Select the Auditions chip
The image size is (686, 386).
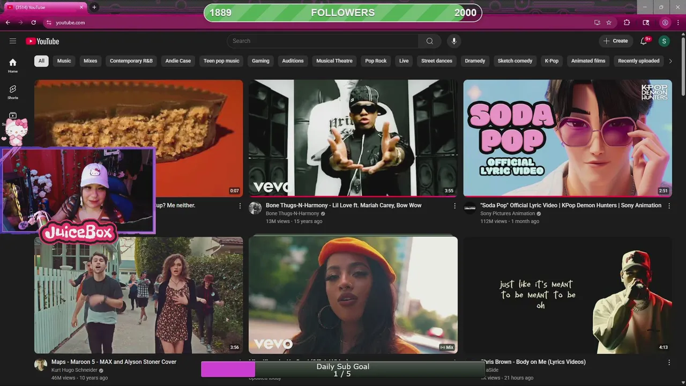(293, 61)
